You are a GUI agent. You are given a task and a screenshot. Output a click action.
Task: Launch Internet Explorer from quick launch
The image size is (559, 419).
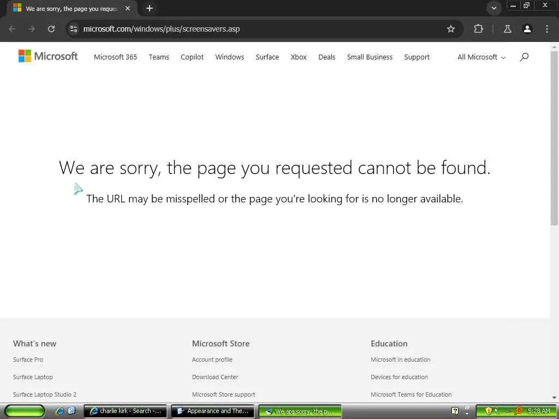[x=60, y=411]
